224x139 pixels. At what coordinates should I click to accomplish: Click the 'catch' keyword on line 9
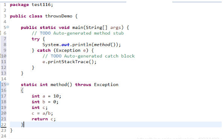pos(44,50)
